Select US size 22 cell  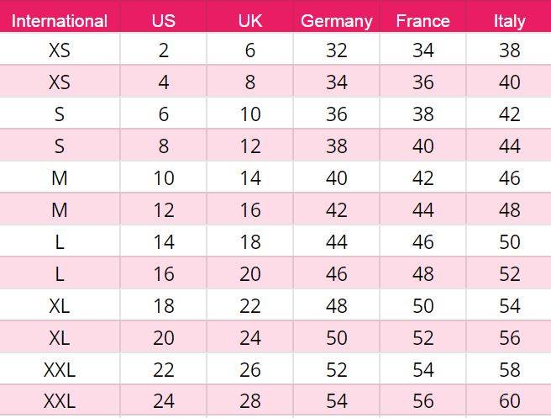click(164, 370)
